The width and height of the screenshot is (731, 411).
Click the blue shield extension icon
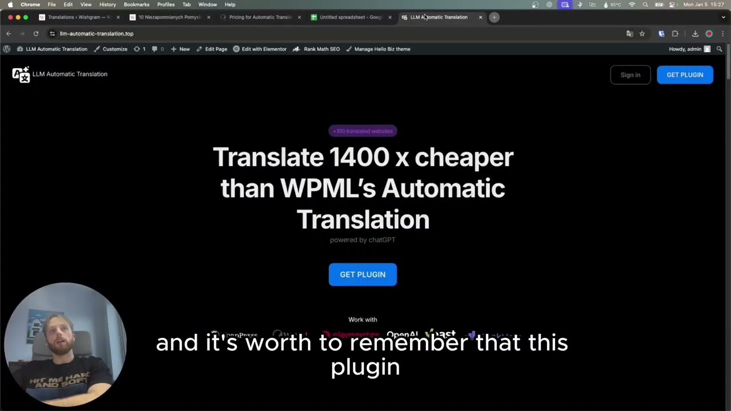(x=661, y=34)
